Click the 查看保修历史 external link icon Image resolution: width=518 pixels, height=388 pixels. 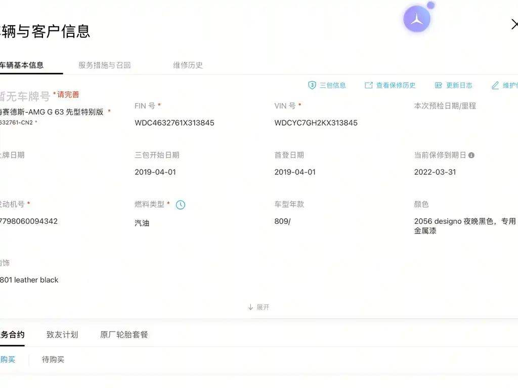(369, 85)
